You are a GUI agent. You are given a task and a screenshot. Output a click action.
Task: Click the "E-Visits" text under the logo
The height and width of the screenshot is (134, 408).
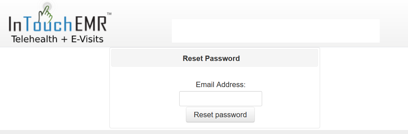point(87,39)
